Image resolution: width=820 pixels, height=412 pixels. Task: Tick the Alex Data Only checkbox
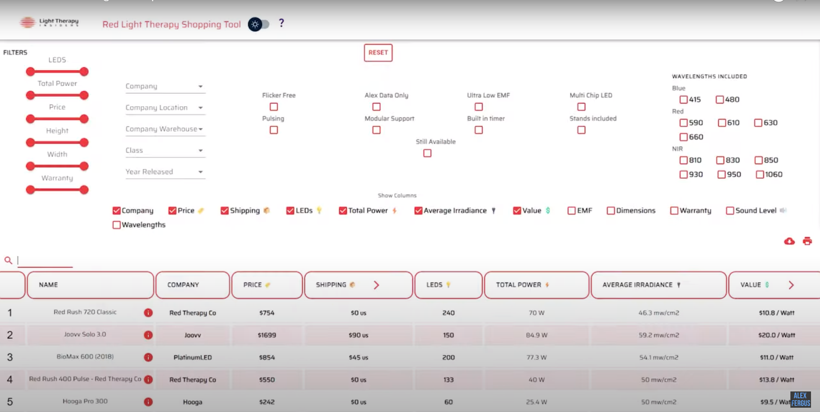click(x=376, y=107)
